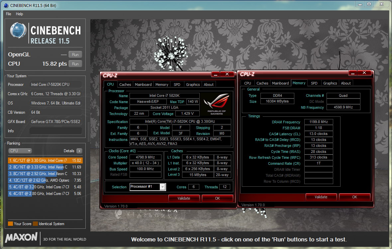
Task: Click Validate in the right CPU-Z window
Action: coord(321,197)
